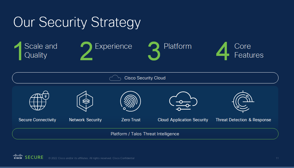Click the 'Our Security Strategy' title

[77, 22]
